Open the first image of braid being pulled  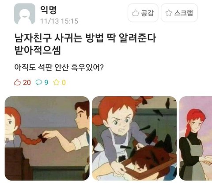47,139
